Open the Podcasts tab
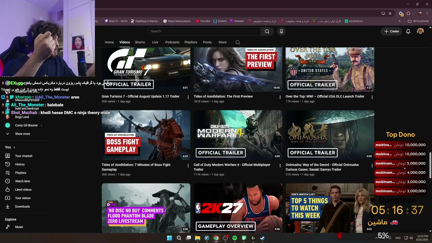 (x=172, y=42)
